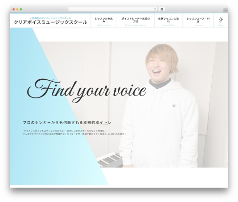Image resolution: width=238 pixels, height=202 pixels.
Task: Click the dark circular icon beside address bar
Action: click(x=162, y=10)
